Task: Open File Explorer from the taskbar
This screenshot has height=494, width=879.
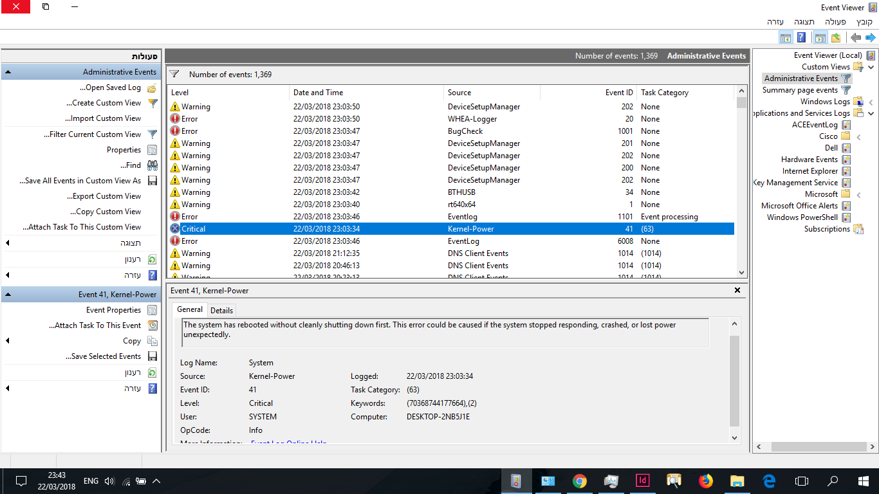Action: click(737, 480)
